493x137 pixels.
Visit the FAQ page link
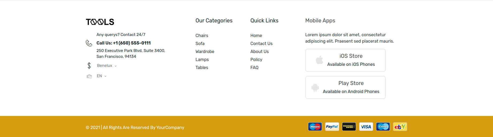point(255,67)
